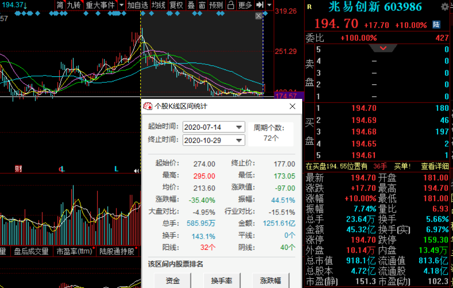Click the 量比 6.93 value
453x288 pixels.
coord(440,208)
